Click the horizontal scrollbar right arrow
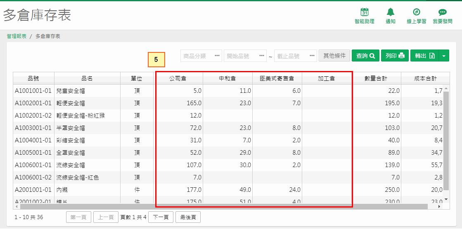Screen dimensions: 462x229 coord(440,207)
